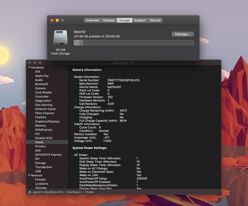
Task: Close the About This Mac window
Action: click(52, 20)
